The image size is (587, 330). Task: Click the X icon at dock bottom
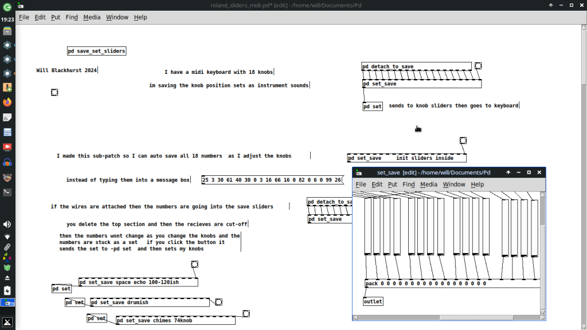click(x=7, y=322)
